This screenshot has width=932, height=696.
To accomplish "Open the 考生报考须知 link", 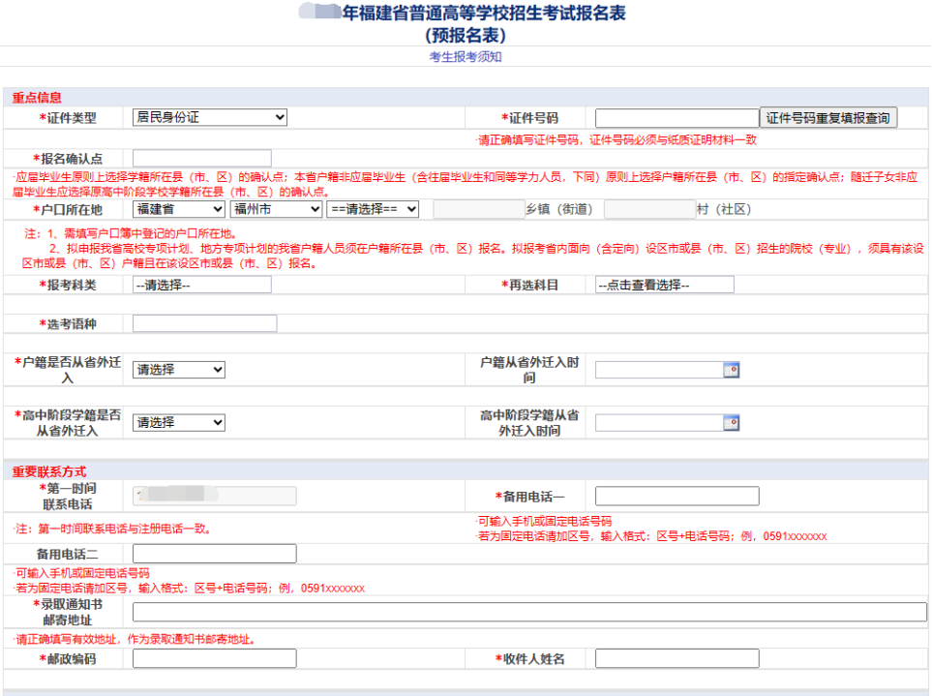I will click(466, 57).
